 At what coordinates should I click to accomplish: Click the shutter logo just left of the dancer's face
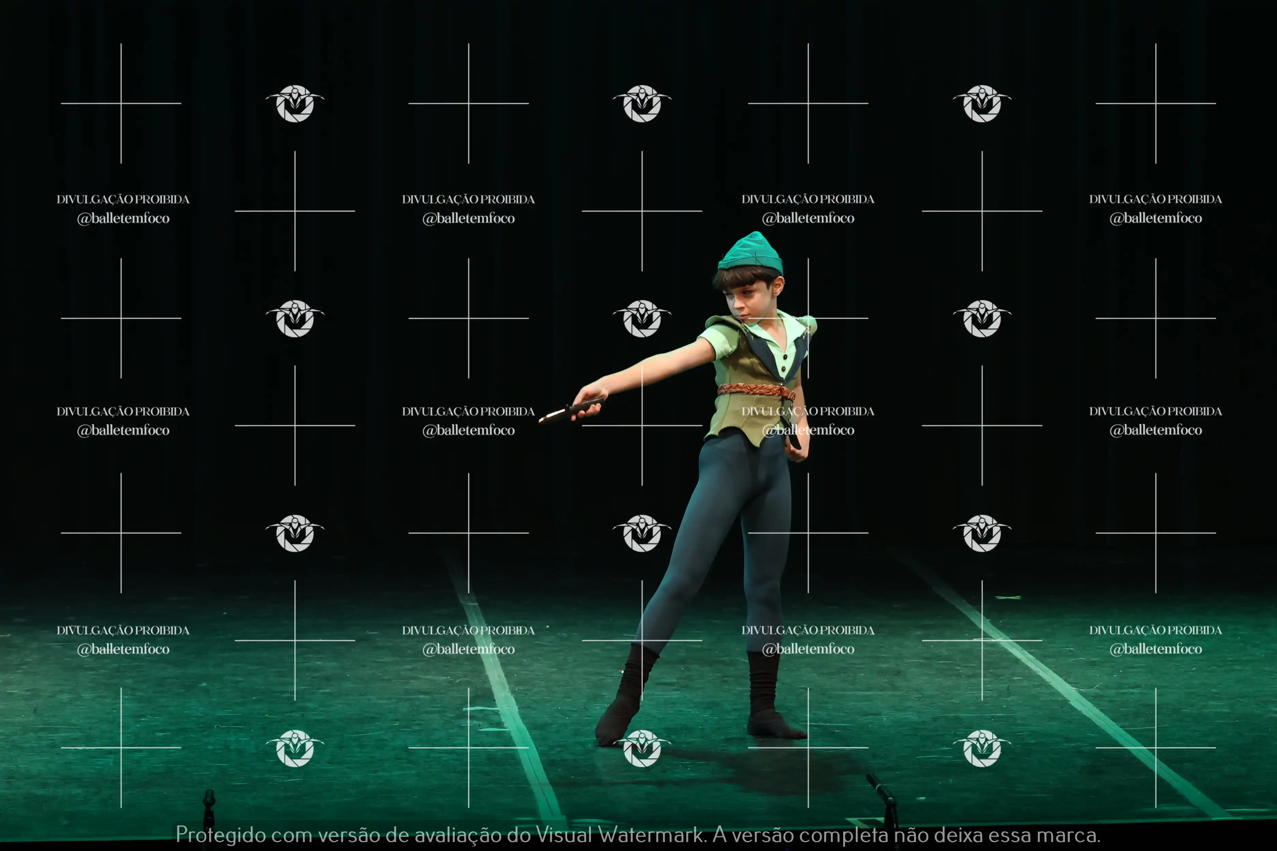click(642, 318)
